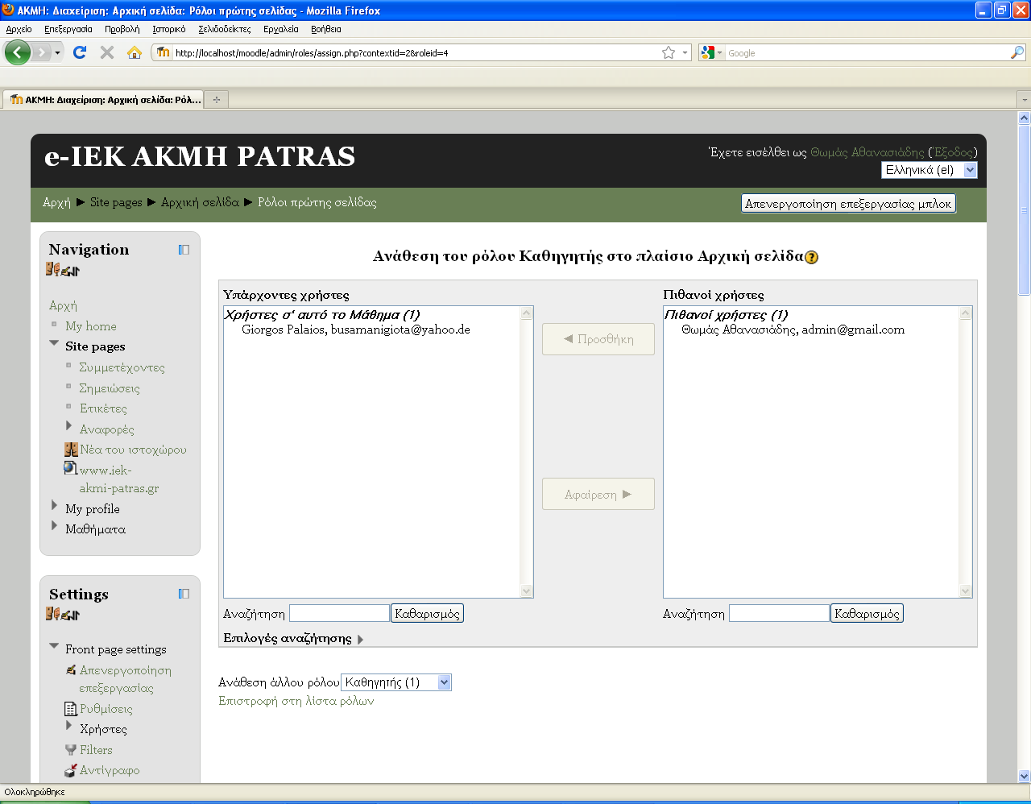Open the Ανάθεση άλλου ρόλου dropdown

(396, 682)
